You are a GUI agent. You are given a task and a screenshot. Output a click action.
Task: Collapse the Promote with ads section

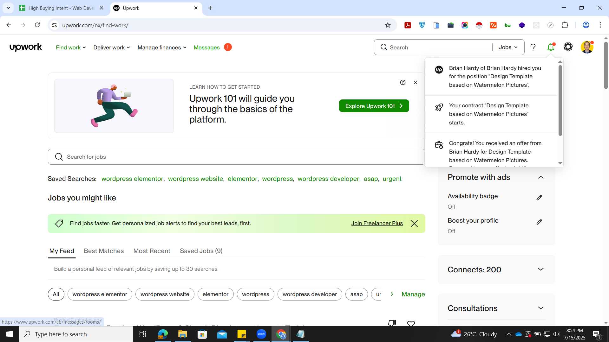[541, 177]
